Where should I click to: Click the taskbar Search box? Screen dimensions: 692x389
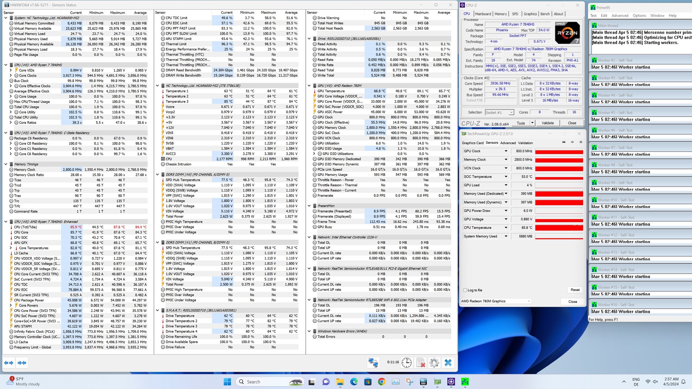pyautogui.click(x=270, y=382)
